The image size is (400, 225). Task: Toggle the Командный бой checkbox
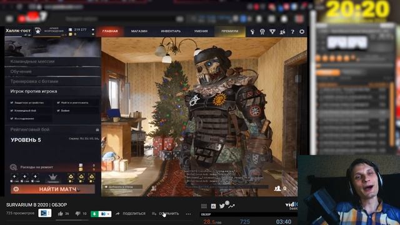(x=12, y=111)
